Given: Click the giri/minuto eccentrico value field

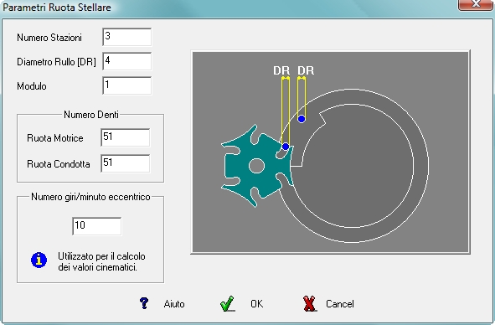Looking at the screenshot, I should click(96, 226).
